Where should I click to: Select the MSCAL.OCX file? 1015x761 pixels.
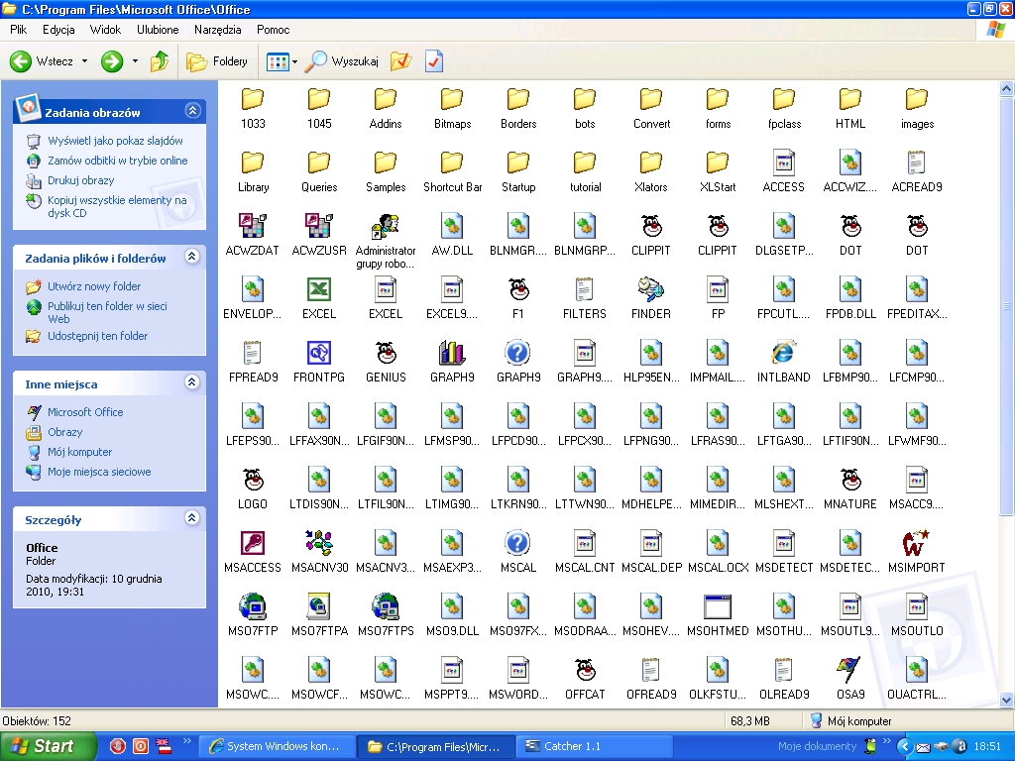click(x=718, y=544)
